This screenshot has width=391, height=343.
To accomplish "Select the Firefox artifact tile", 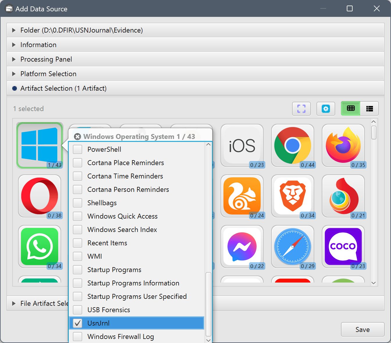I will coord(343,146).
